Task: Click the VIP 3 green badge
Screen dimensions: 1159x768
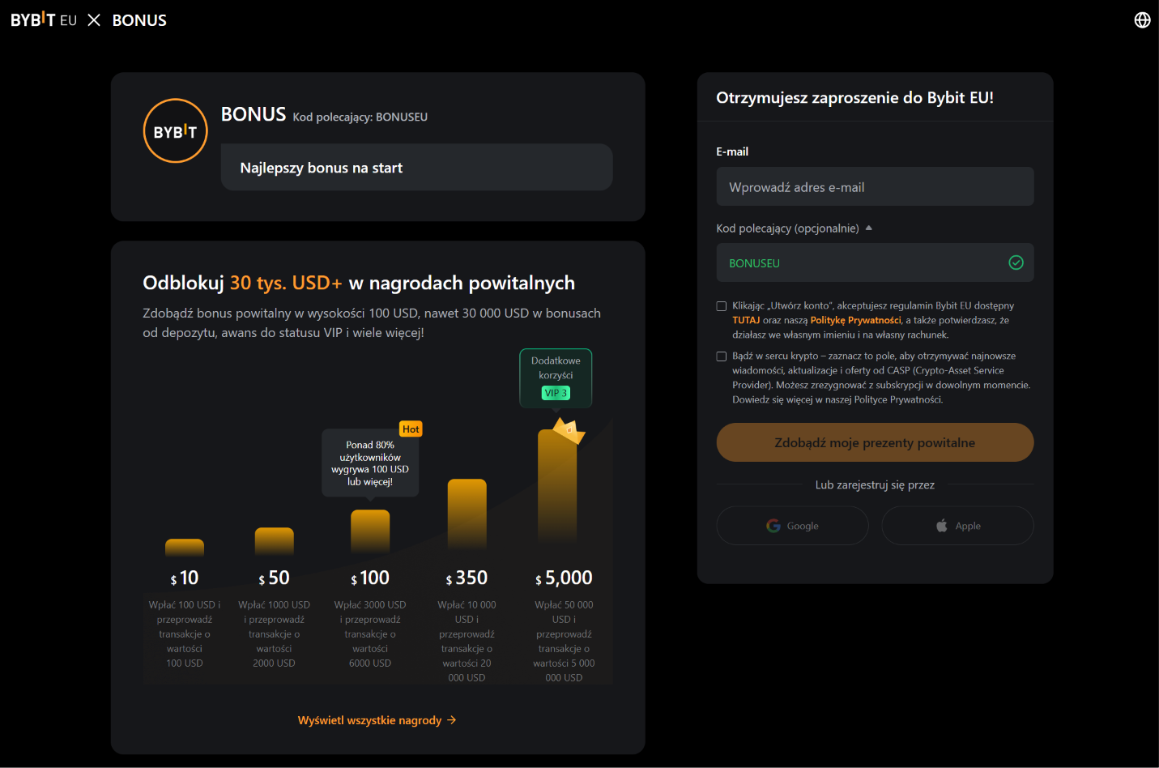Action: 556,393
